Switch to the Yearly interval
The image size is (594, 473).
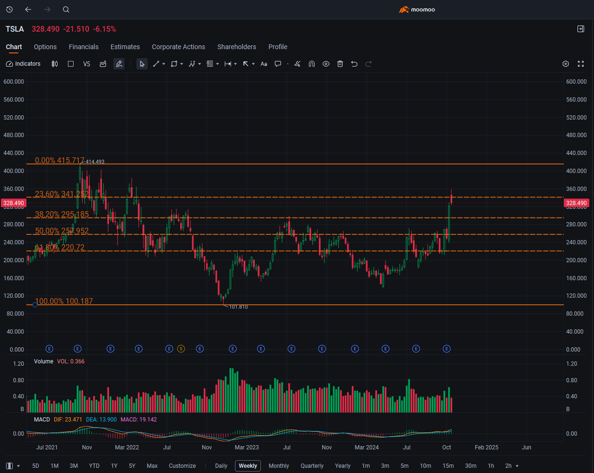[343, 466]
